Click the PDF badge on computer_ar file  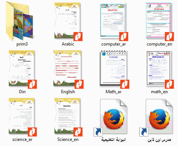[x=124, y=36]
